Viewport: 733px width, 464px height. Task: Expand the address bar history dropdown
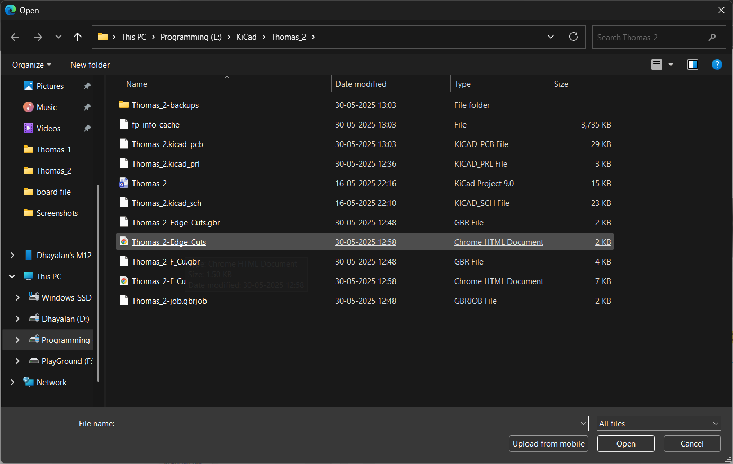[551, 37]
